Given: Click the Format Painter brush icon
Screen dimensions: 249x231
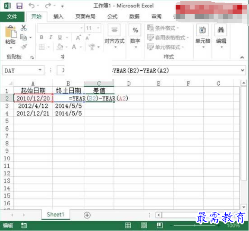Looking at the screenshot, I should [24, 47].
